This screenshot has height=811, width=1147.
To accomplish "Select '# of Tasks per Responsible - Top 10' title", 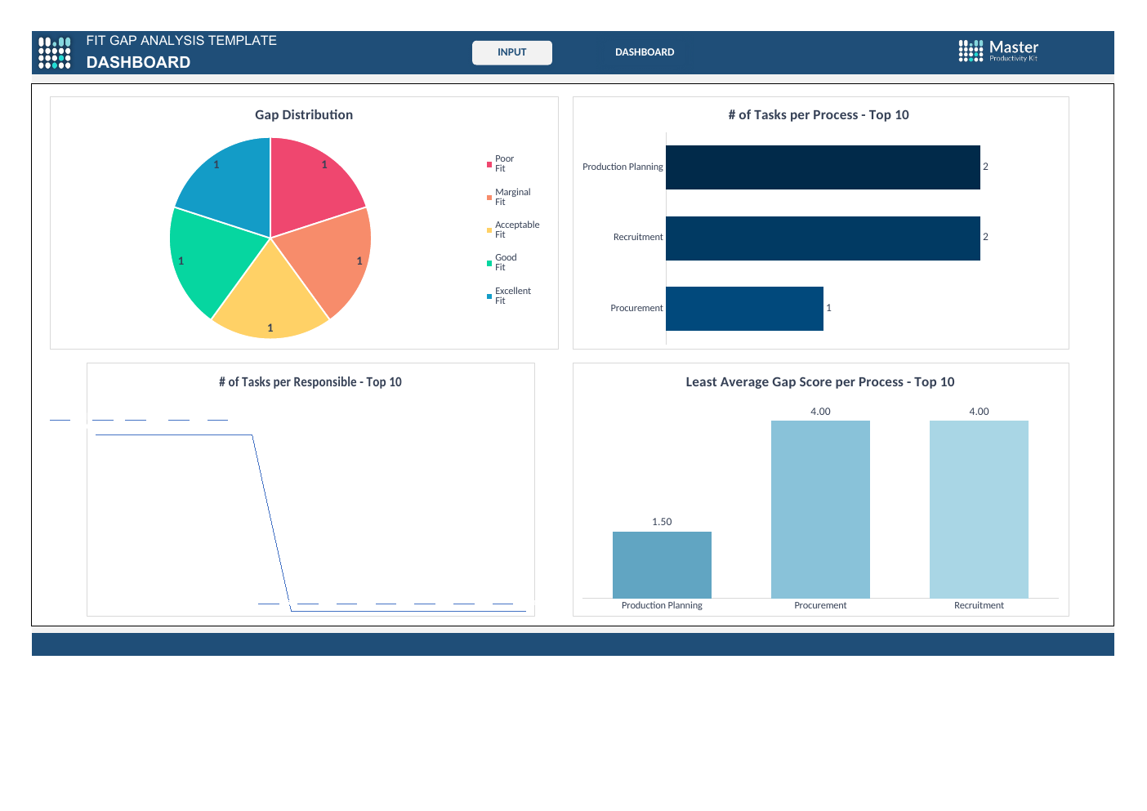I will pos(310,382).
